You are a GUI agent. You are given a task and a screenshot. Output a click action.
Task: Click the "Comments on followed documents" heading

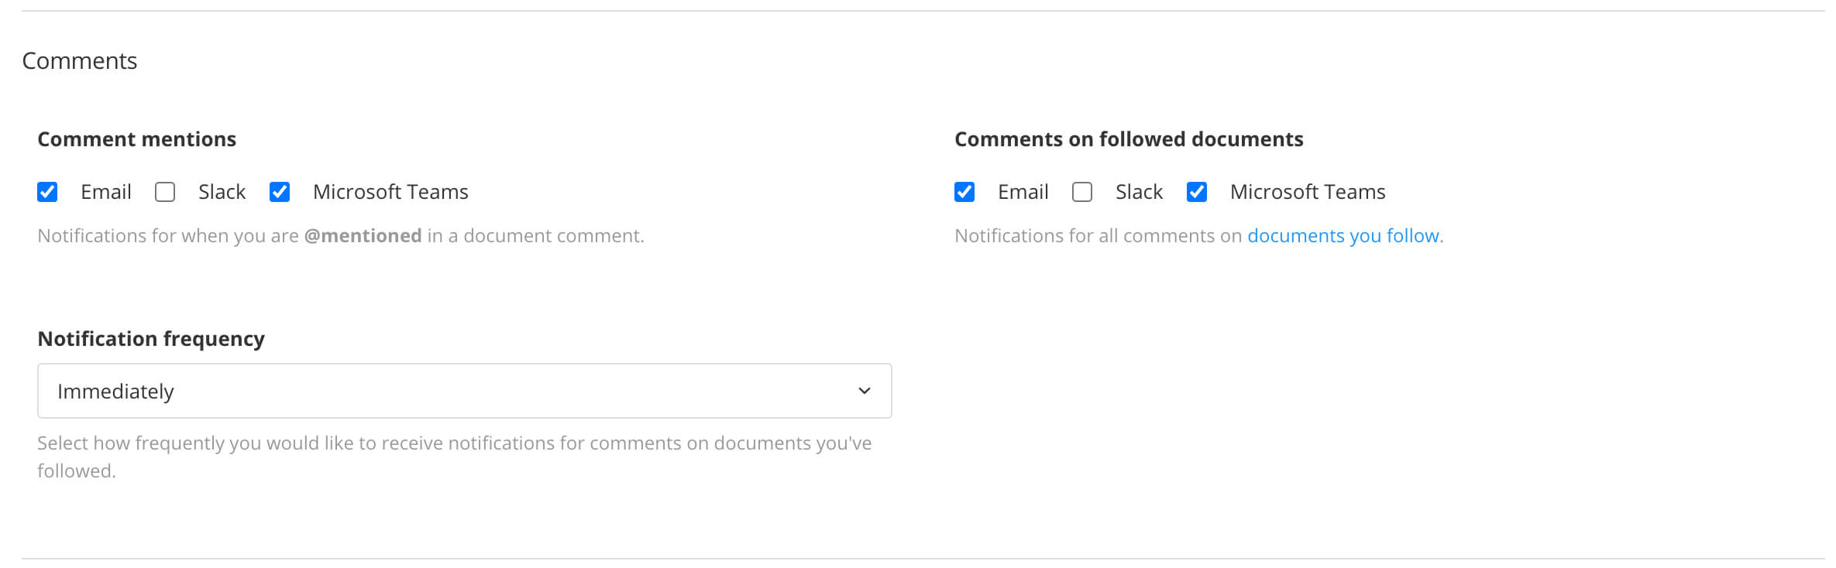[1129, 139]
